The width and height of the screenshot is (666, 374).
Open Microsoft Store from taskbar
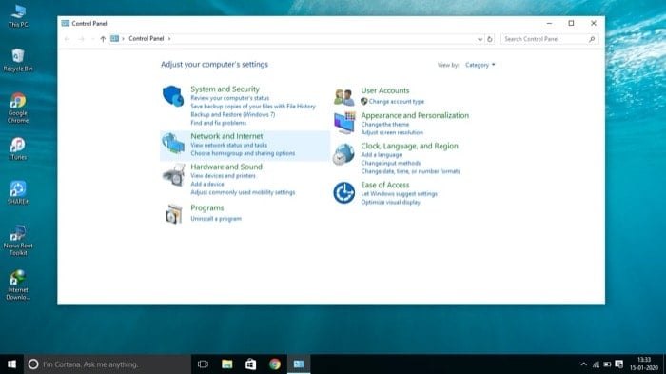(250, 364)
